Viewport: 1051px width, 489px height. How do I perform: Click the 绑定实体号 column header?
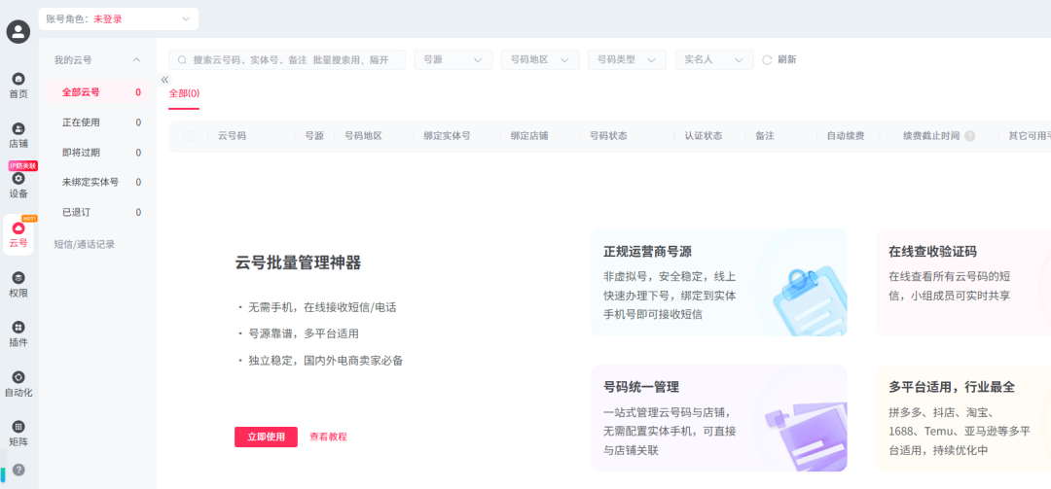tap(447, 136)
